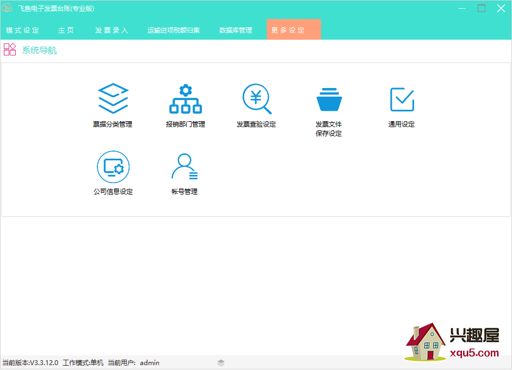
Task: Click the 发票文件保存设定 label
Action: 329,129
